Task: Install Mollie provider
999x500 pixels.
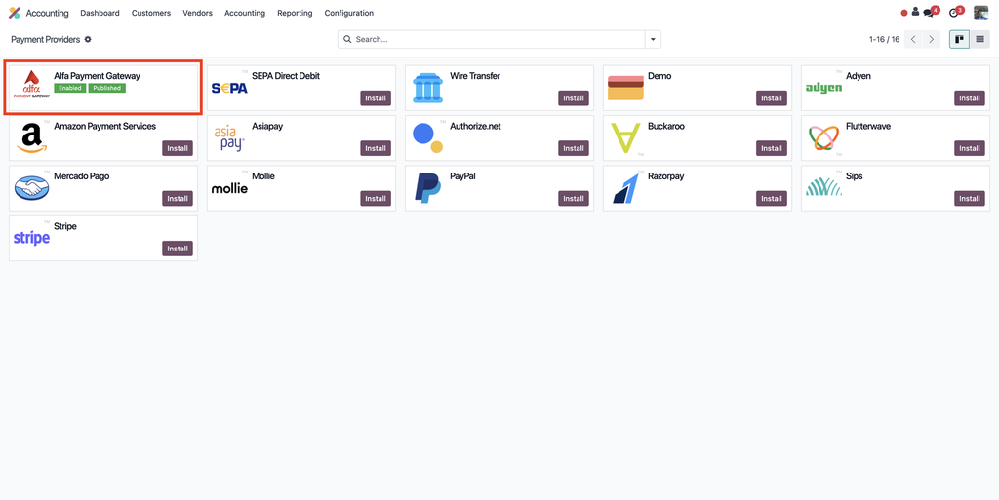Action: point(376,199)
